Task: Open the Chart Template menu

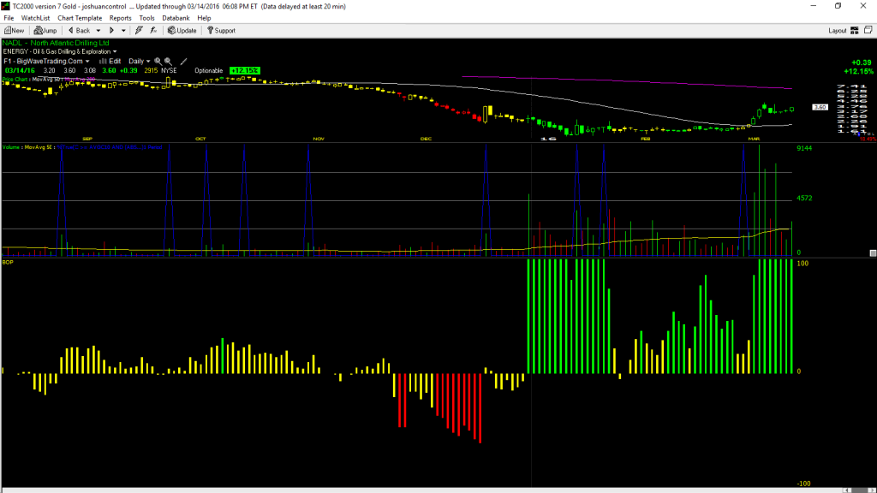Action: click(80, 18)
